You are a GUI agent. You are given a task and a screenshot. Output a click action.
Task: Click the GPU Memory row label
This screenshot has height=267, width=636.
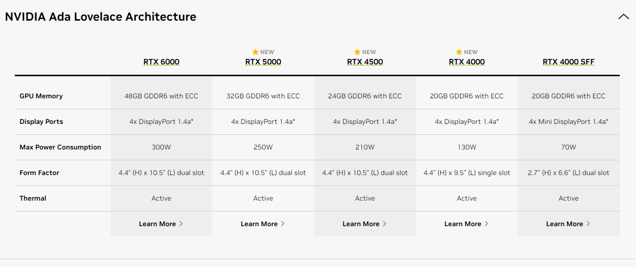click(x=41, y=96)
